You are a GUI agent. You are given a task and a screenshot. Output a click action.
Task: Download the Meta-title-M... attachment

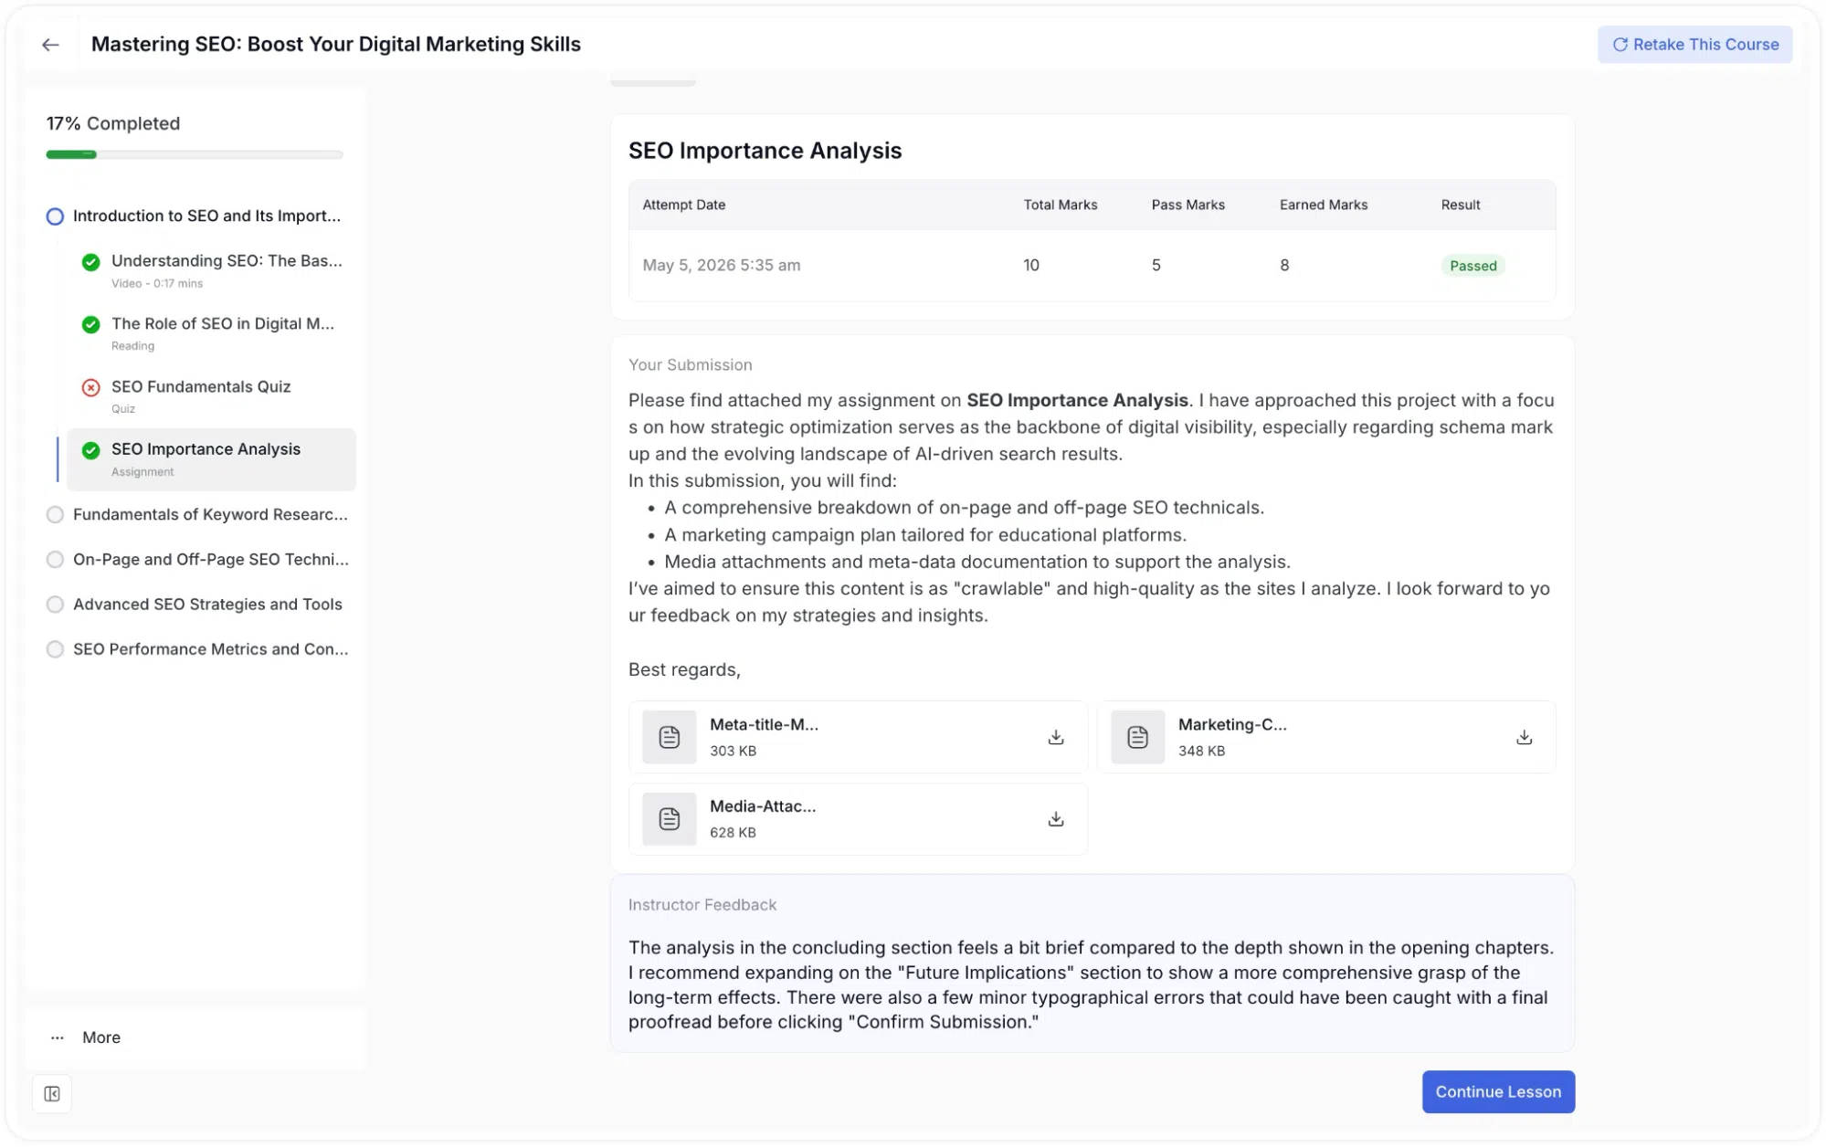point(1056,737)
